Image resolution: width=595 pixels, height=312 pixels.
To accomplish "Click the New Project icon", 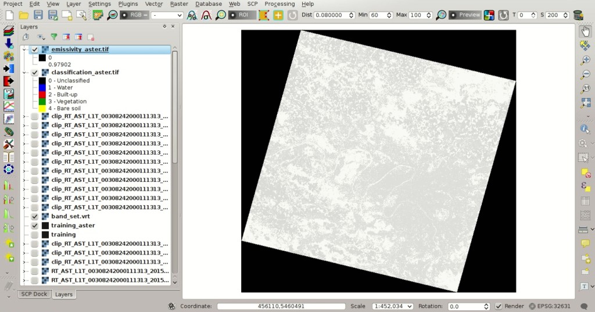I will [9, 15].
